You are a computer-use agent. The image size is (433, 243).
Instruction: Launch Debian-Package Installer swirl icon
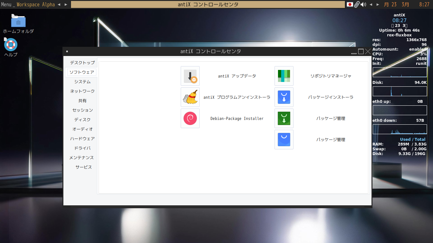coord(190,118)
